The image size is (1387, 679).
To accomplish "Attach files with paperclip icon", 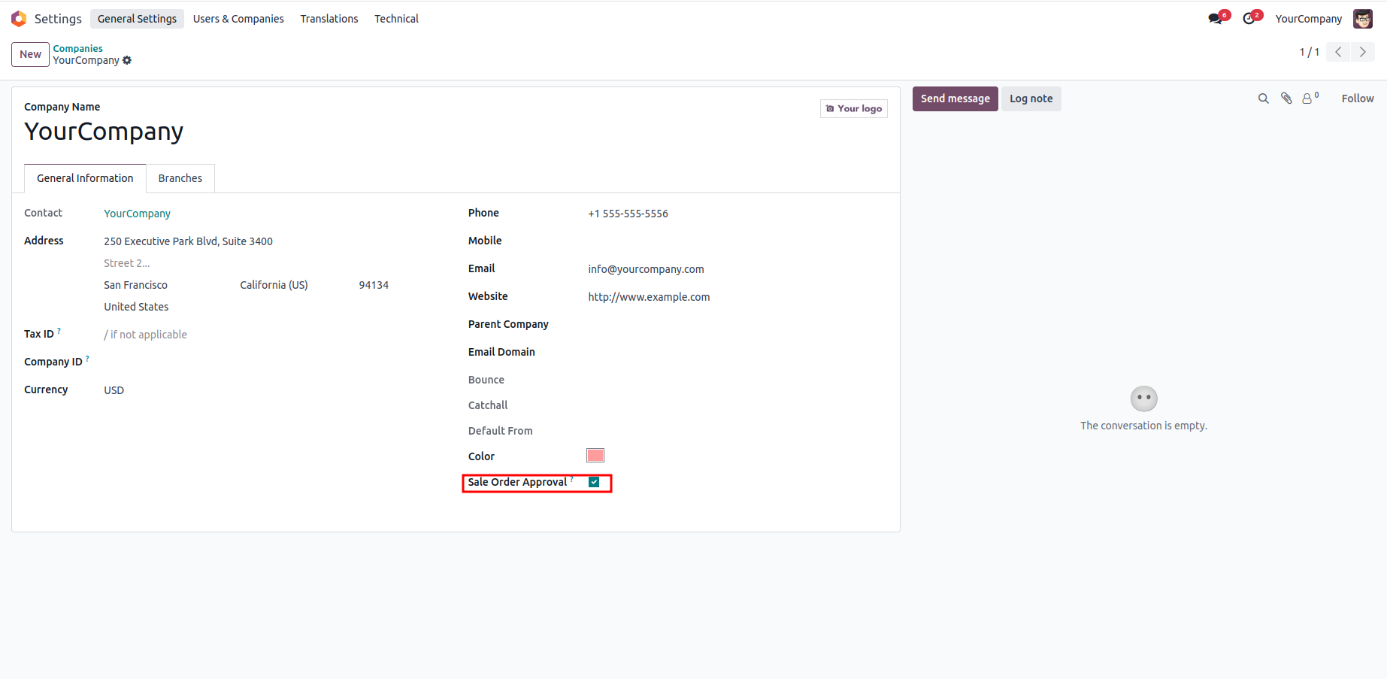I will [1287, 99].
